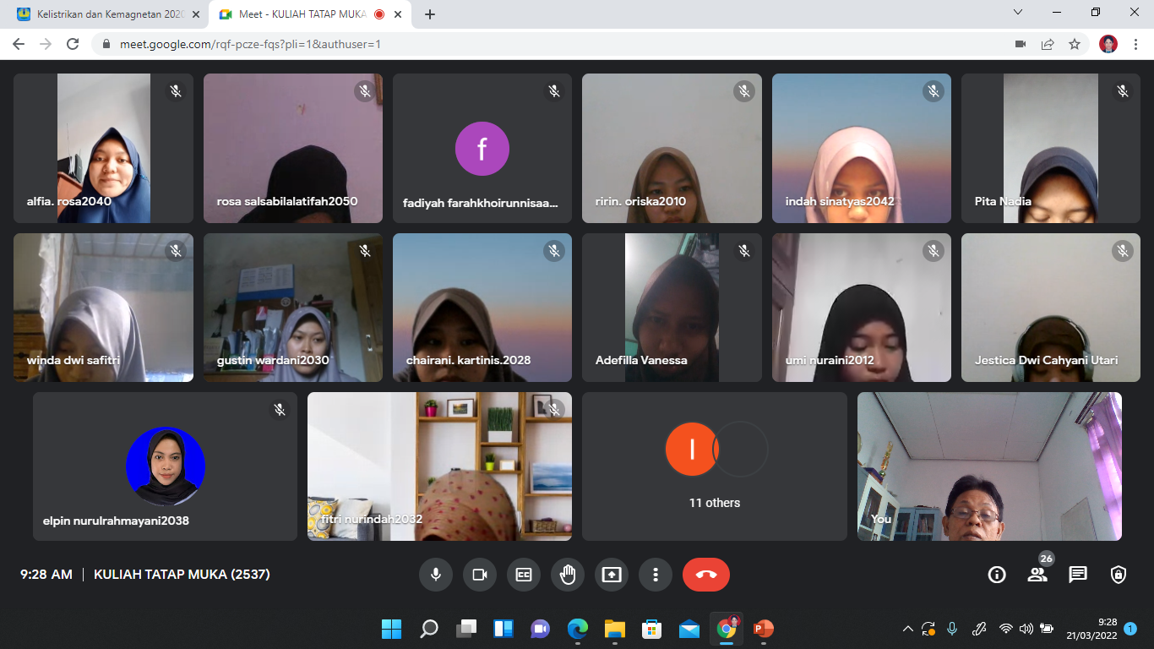Reload the Meet page
Image resolution: width=1154 pixels, height=649 pixels.
click(73, 44)
